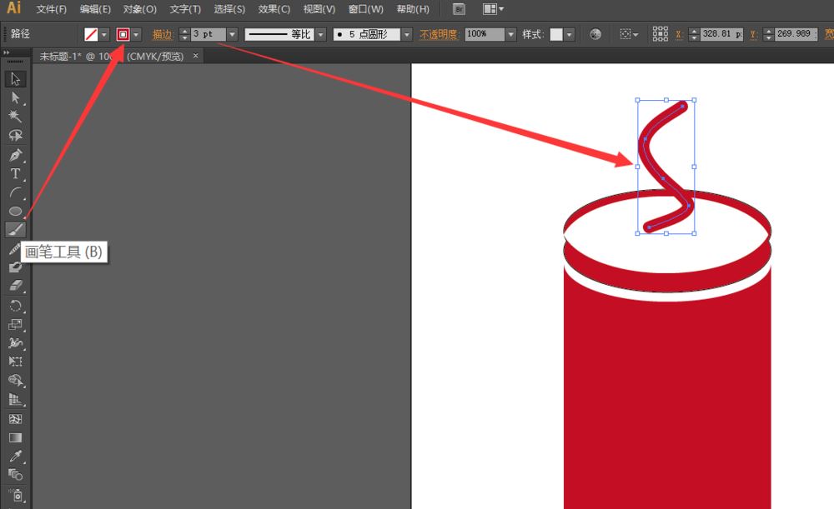Open the 对象(O) menu

[x=139, y=9]
